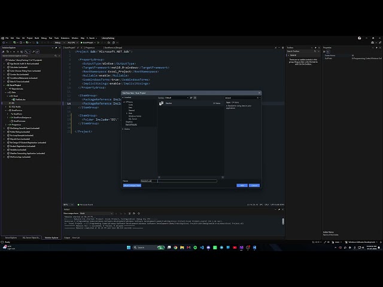Switch to the Solution Explorer bottom tab
Image resolution: width=383 pixels, height=287 pixels.
tap(51, 238)
